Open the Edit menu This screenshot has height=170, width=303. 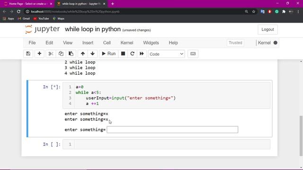click(49, 43)
